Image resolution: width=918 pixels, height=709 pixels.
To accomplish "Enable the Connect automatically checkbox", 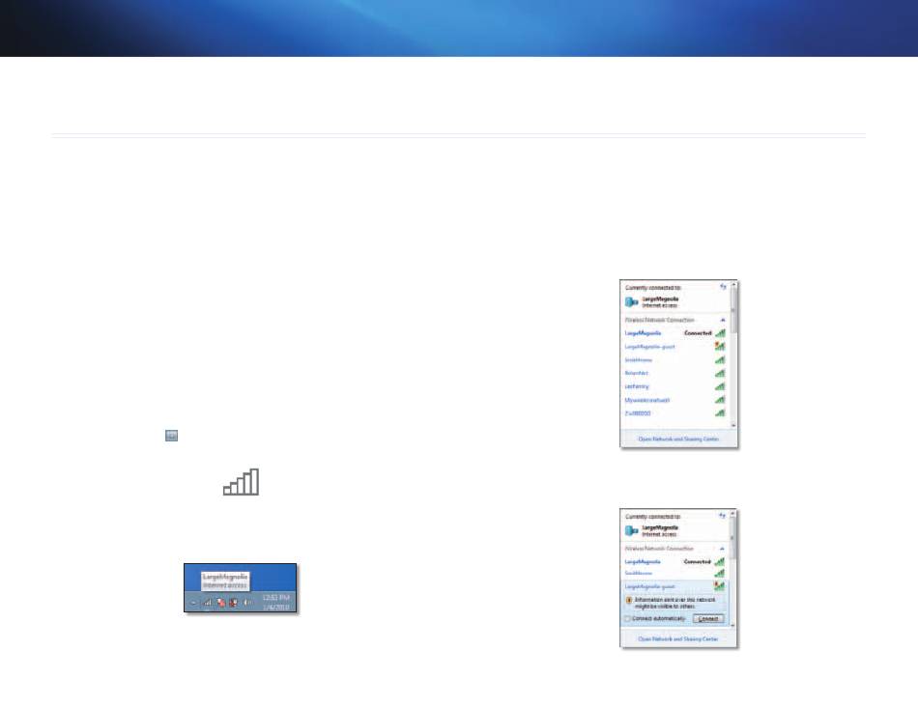I will click(629, 618).
